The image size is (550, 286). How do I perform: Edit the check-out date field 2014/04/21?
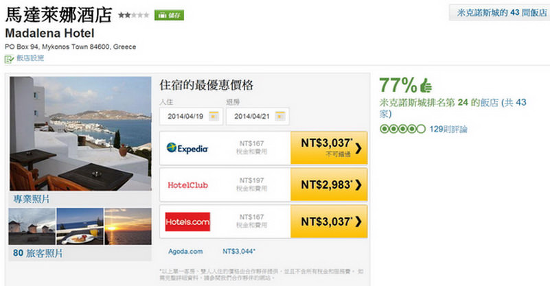[250, 116]
